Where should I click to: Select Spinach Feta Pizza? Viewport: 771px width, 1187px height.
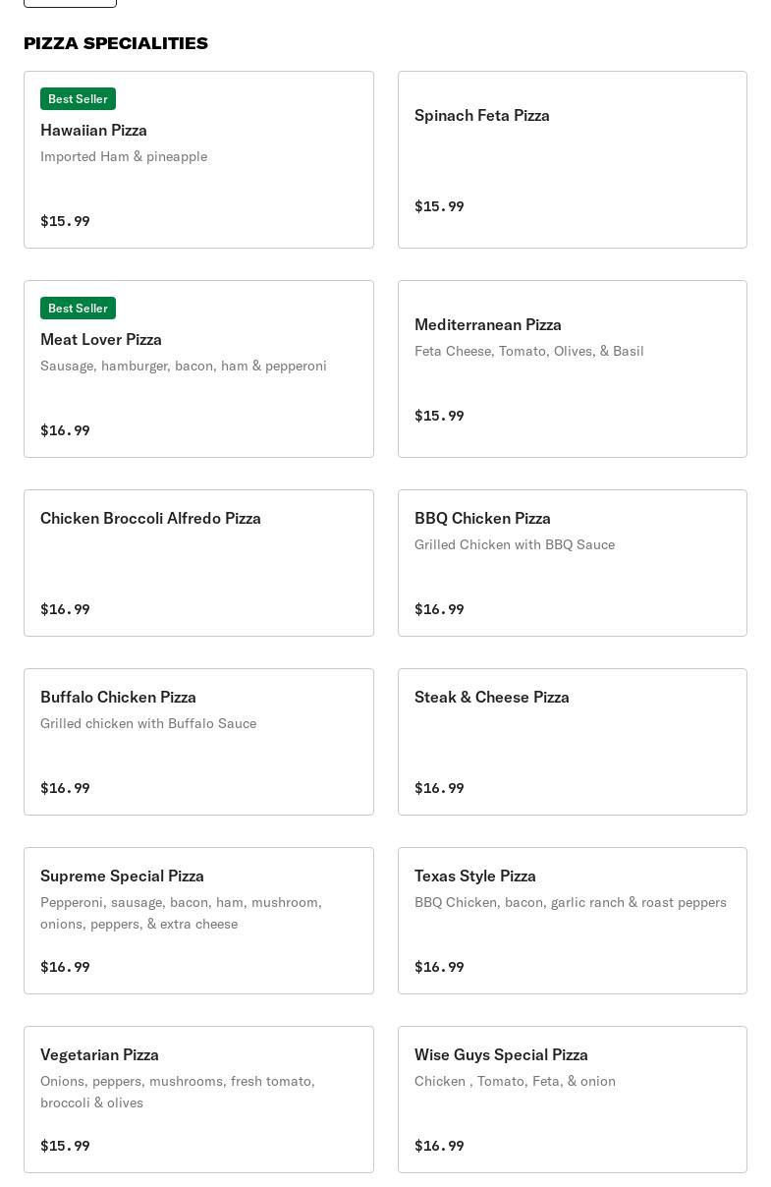[x=572, y=159]
